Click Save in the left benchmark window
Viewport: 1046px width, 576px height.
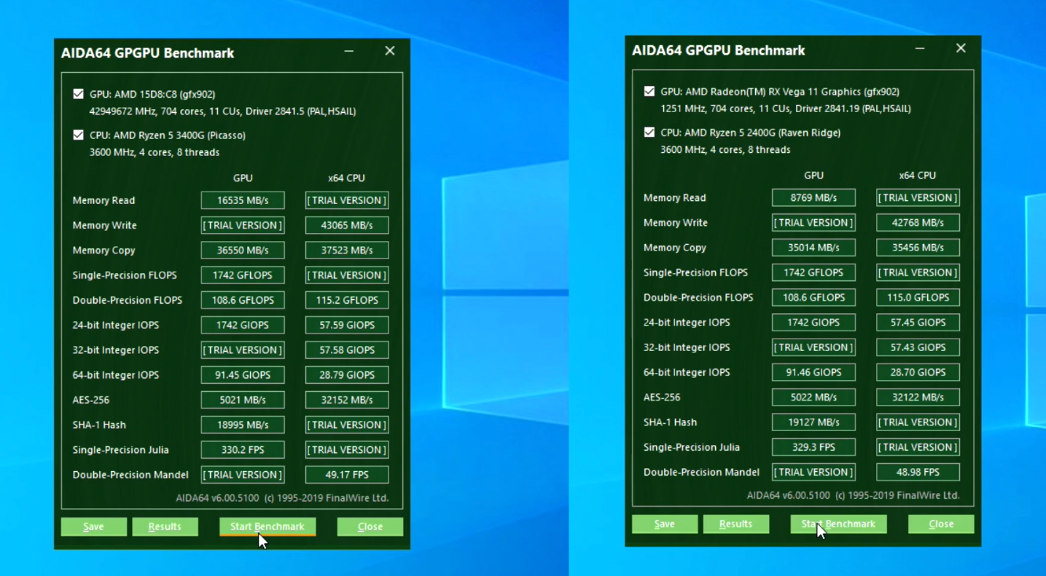coord(93,526)
